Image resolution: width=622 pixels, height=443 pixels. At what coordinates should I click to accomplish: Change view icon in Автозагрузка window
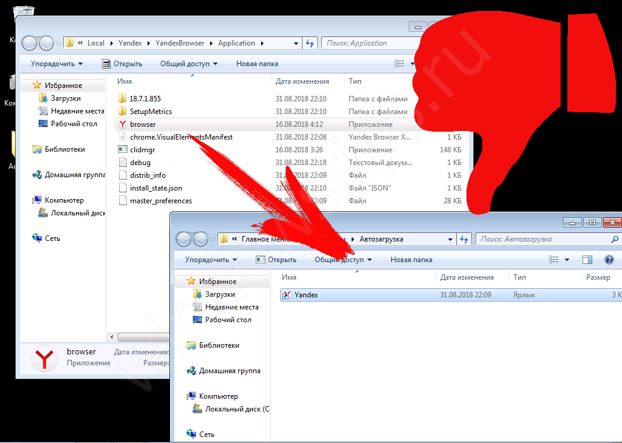pos(554,260)
